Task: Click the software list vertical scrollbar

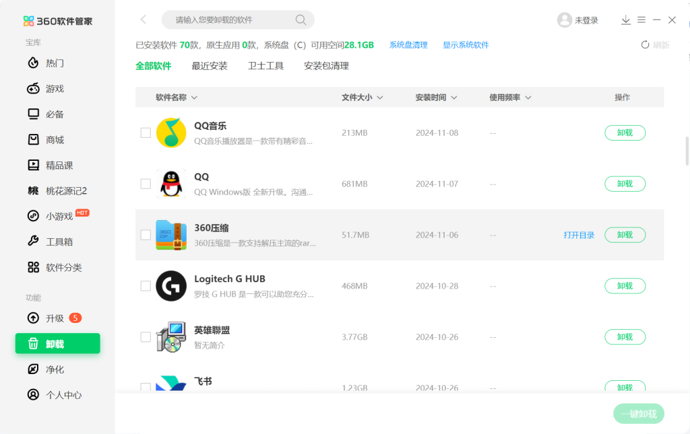Action: pyautogui.click(x=687, y=151)
